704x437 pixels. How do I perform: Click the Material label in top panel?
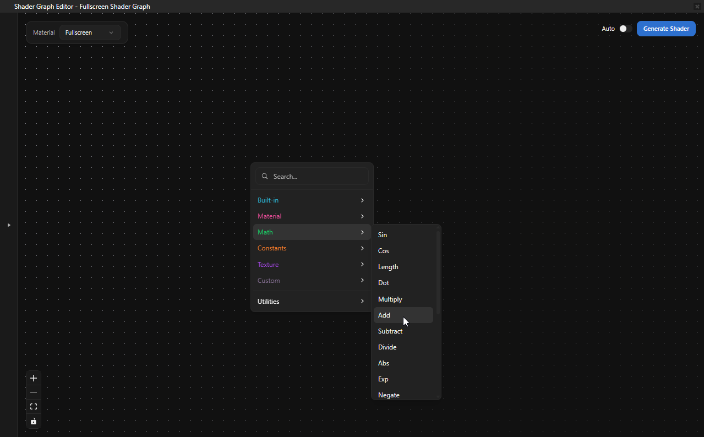click(44, 32)
